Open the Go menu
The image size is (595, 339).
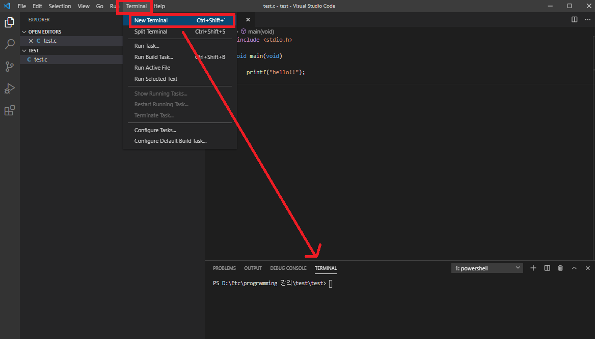pos(99,6)
